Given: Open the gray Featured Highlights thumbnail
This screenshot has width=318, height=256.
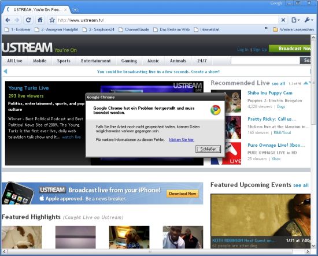Looking at the screenshot, I should click(75, 237).
